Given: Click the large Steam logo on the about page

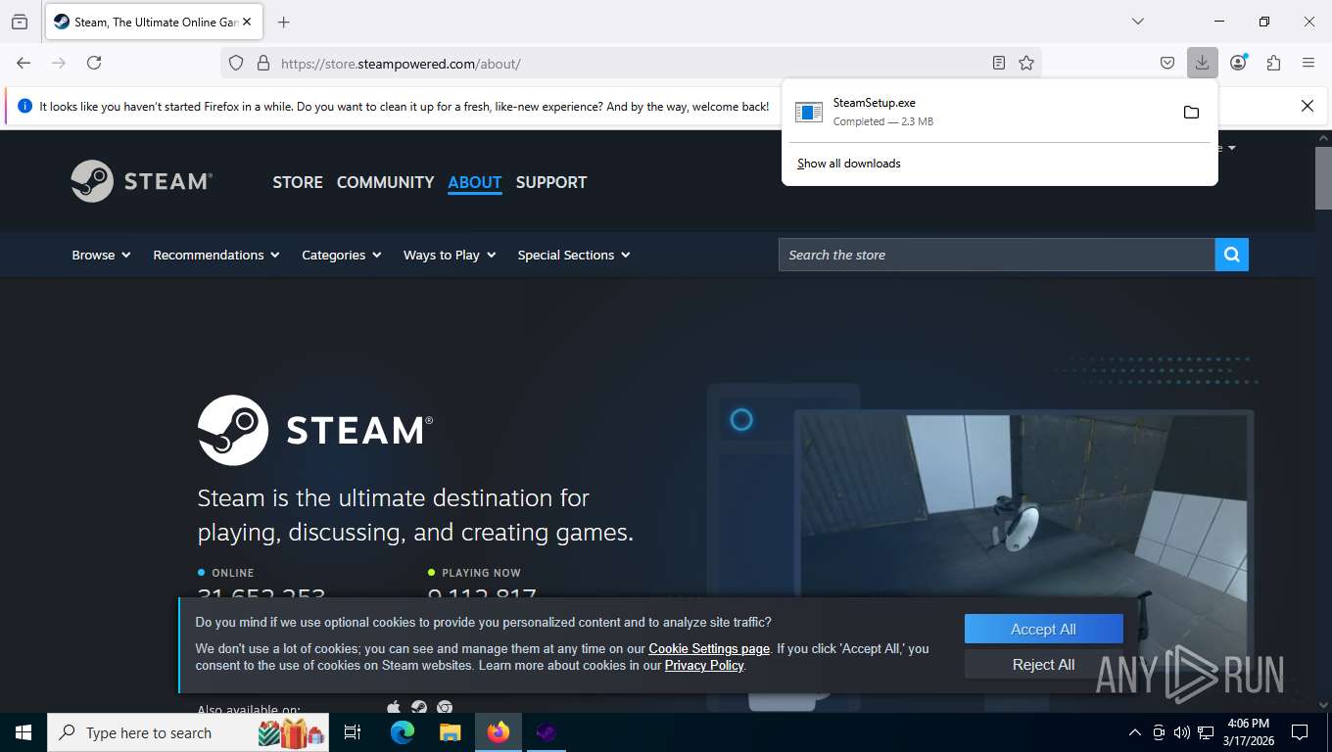Looking at the screenshot, I should pyautogui.click(x=315, y=430).
